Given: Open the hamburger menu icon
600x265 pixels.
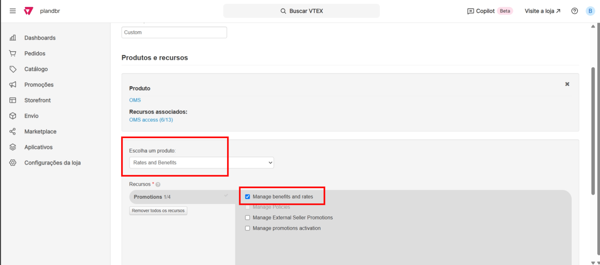Looking at the screenshot, I should pyautogui.click(x=13, y=11).
